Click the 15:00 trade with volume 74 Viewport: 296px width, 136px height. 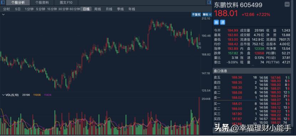275,122
